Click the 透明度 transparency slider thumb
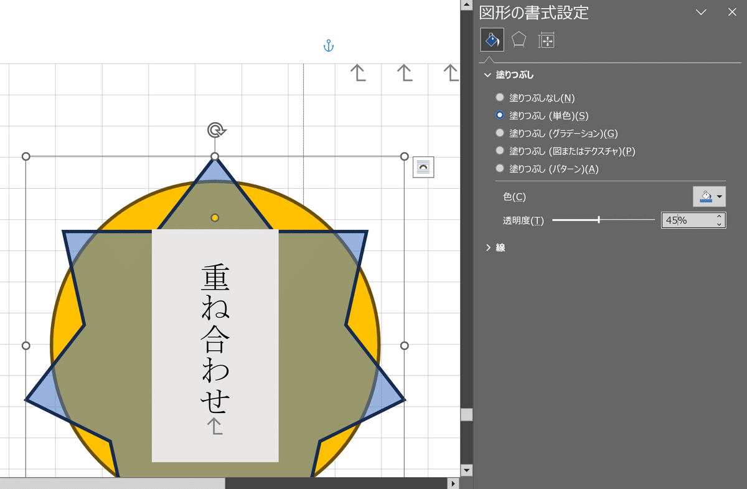The height and width of the screenshot is (489, 747). pos(599,220)
